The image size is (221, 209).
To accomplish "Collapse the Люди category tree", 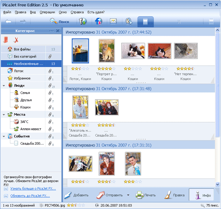I will pos(4,86).
